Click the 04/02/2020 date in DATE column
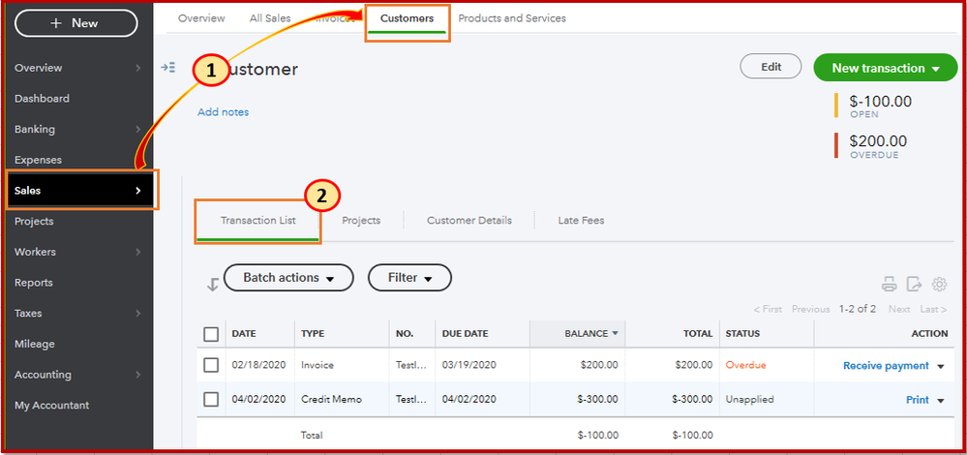967x455 pixels. pos(259,400)
